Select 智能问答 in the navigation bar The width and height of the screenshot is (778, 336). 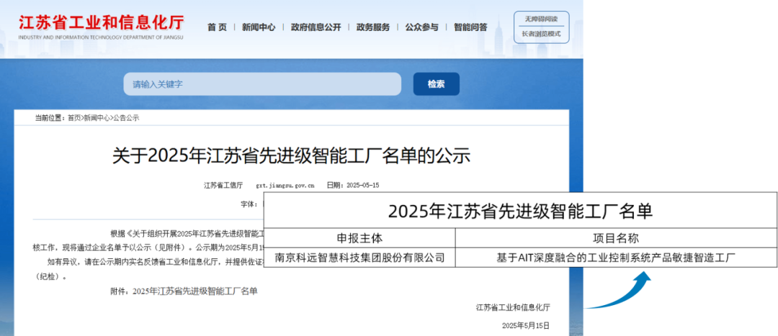pos(470,27)
